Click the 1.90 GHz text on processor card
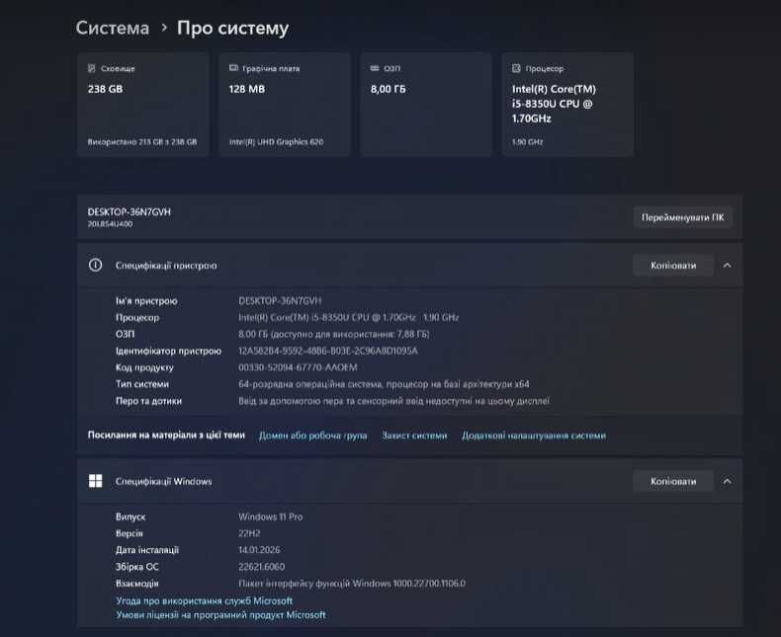781x637 pixels. click(x=528, y=142)
